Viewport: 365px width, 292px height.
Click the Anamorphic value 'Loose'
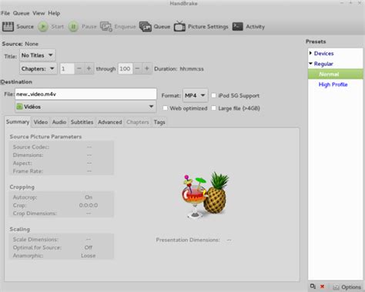pos(89,255)
